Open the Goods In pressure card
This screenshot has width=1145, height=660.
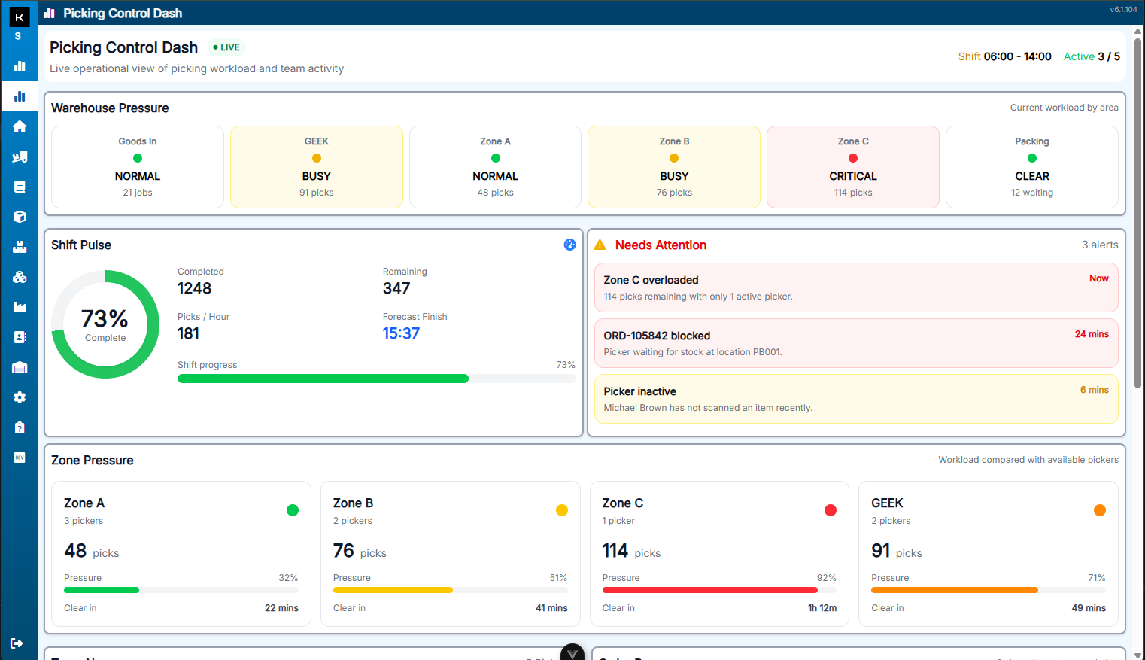(x=138, y=167)
